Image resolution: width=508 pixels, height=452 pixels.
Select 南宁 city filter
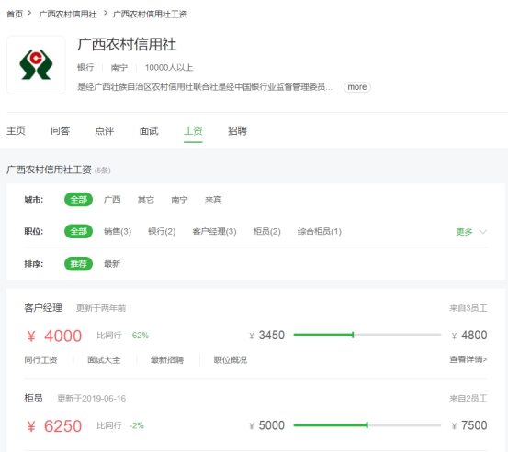pos(179,200)
